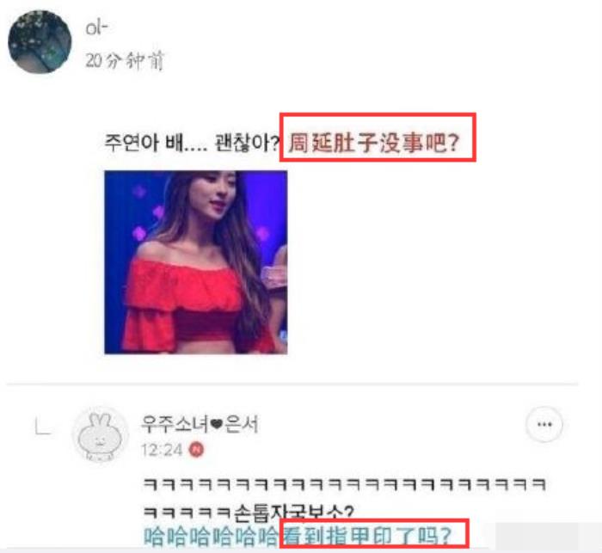Click the red translation "周延肚子没事吧?"
Screen dimensions: 602x553
(x=374, y=143)
